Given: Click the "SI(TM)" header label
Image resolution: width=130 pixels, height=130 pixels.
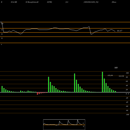Looking at the screenshot, I should pyautogui.click(x=49, y=2).
